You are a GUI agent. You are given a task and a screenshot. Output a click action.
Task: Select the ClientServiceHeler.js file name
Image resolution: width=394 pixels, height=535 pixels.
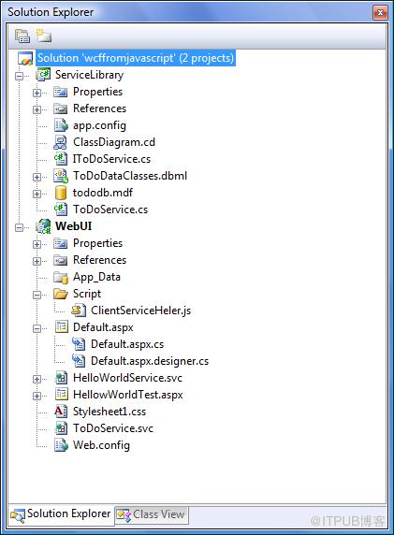point(141,311)
